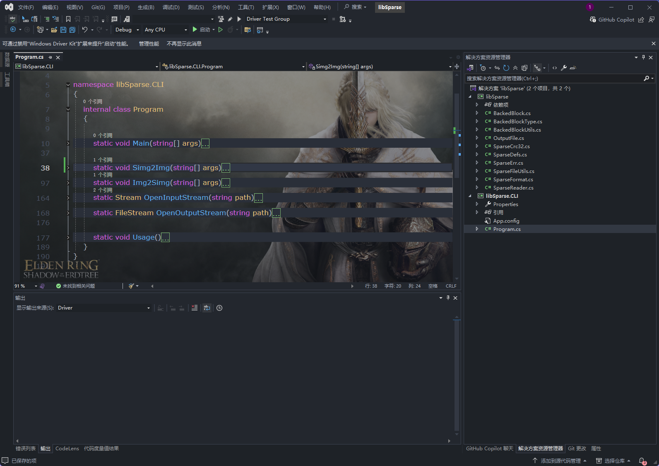Open the 调试(D) menu
Image resolution: width=659 pixels, height=466 pixels.
pyautogui.click(x=171, y=7)
